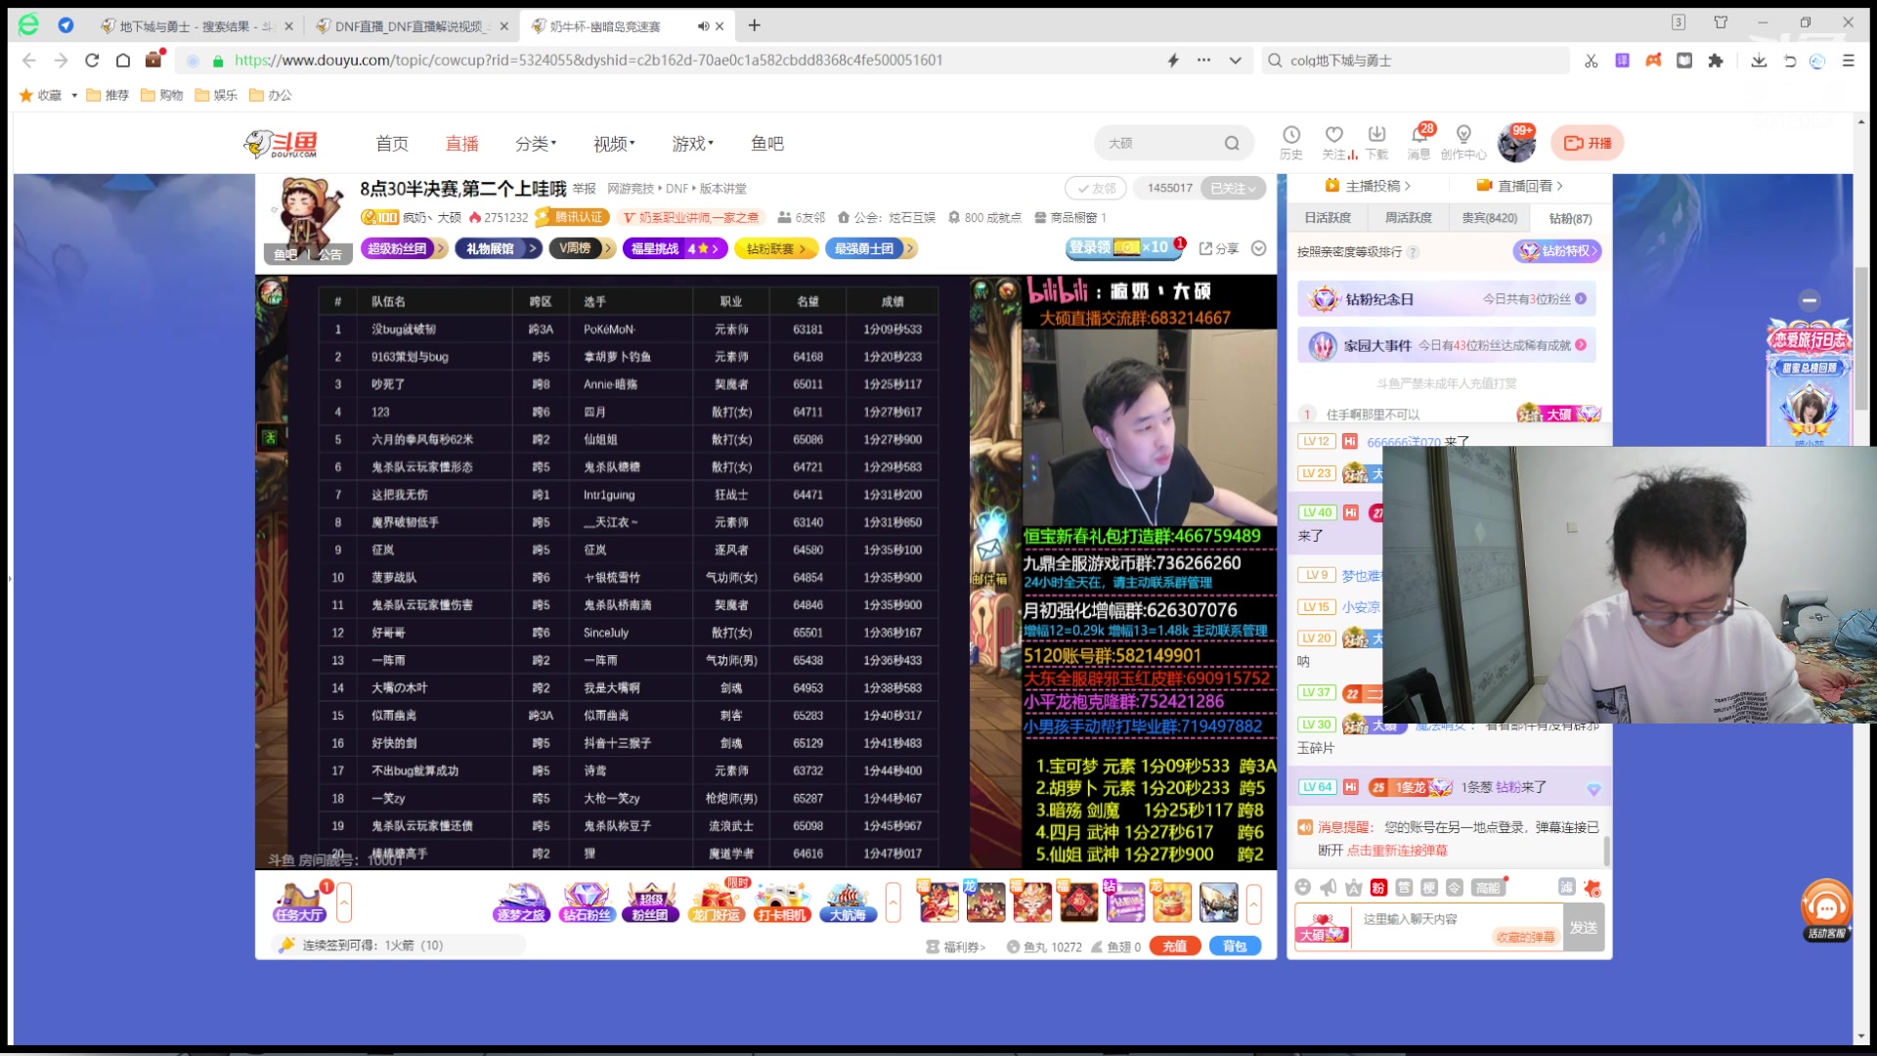Click the megaphone icon in chat toolbar
Image resolution: width=1877 pixels, height=1056 pixels.
(1328, 887)
